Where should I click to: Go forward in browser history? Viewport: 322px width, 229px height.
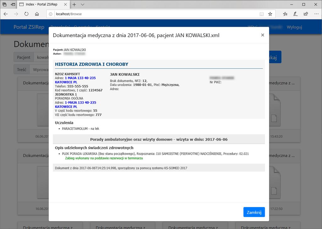(16, 14)
